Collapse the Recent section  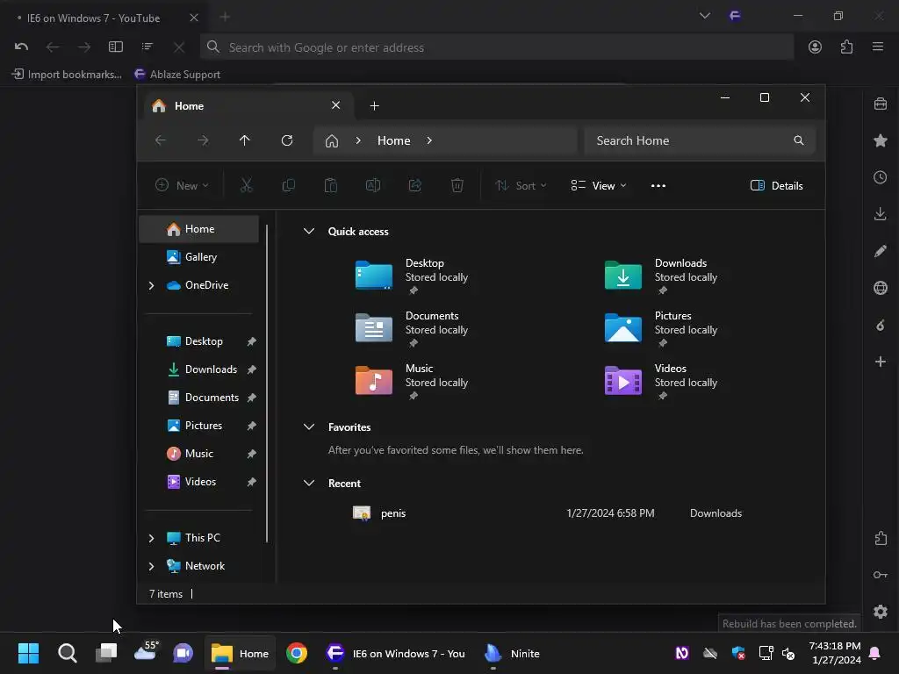pos(308,484)
